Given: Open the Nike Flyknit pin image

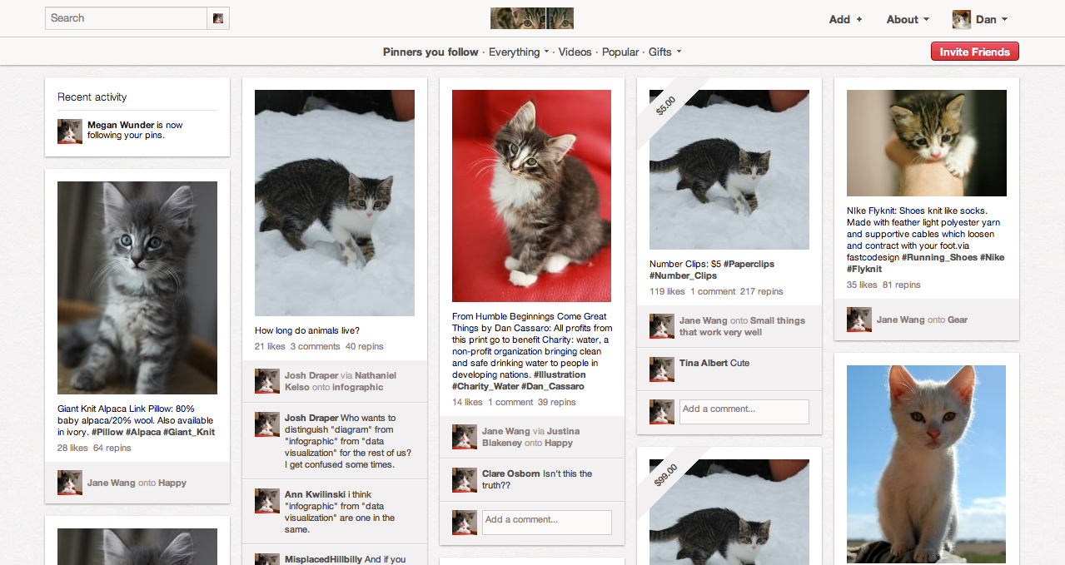Looking at the screenshot, I should pos(927,143).
